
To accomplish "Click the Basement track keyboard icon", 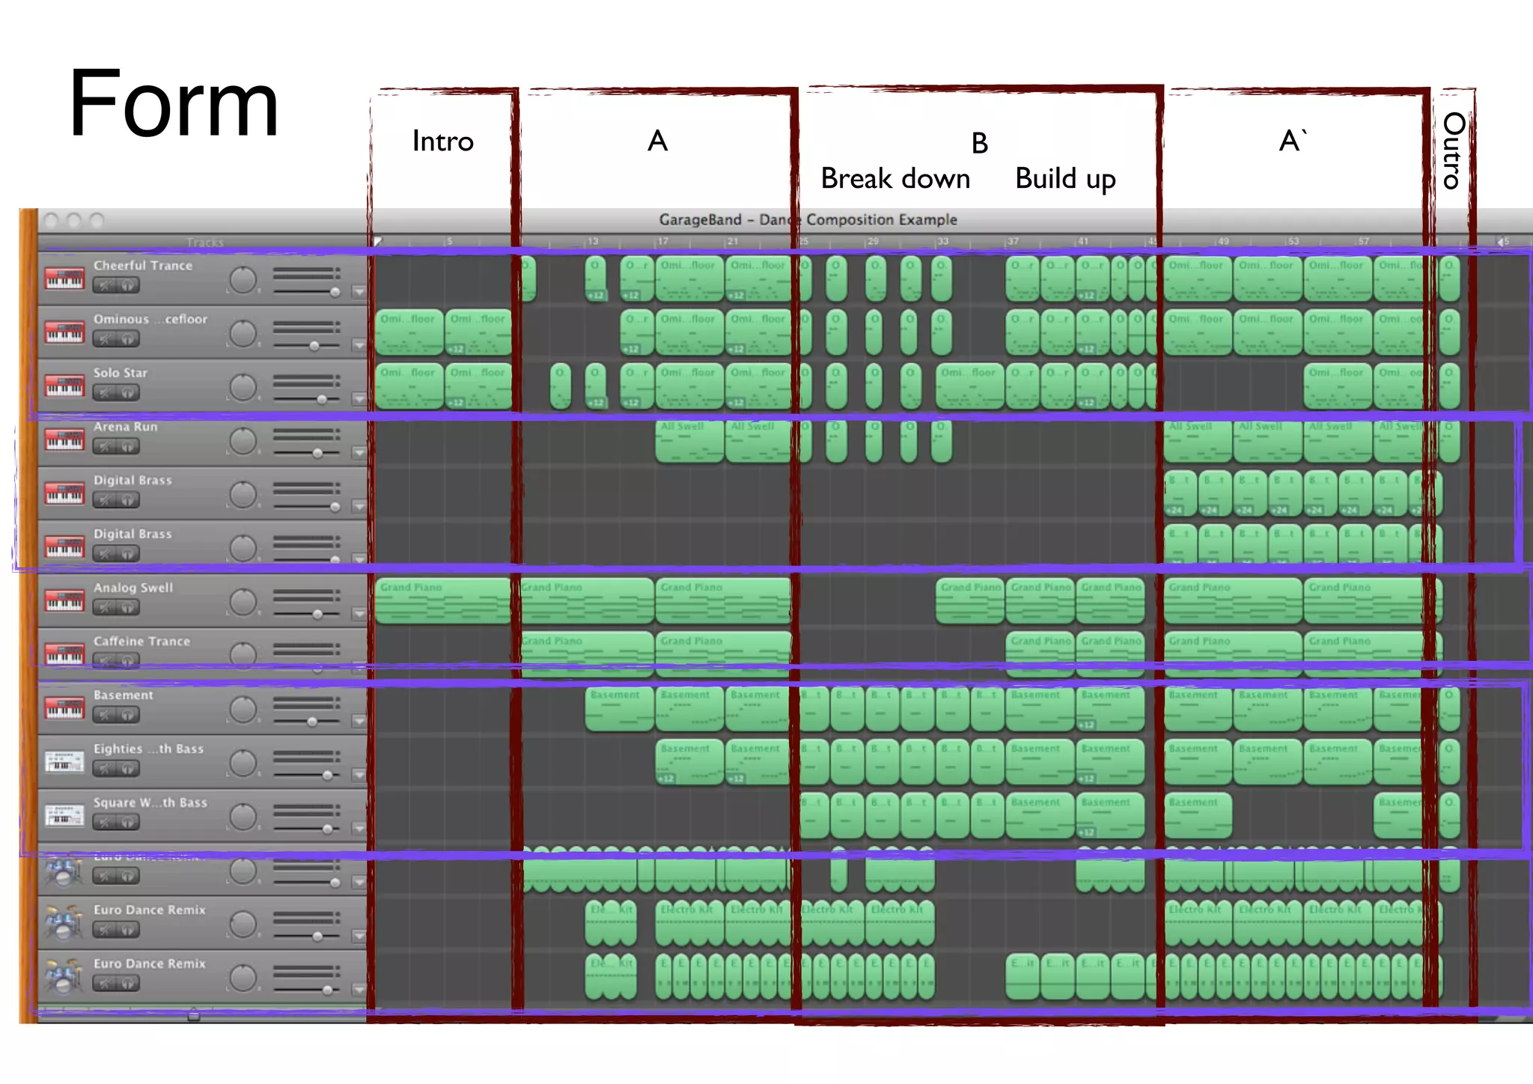I will [64, 707].
